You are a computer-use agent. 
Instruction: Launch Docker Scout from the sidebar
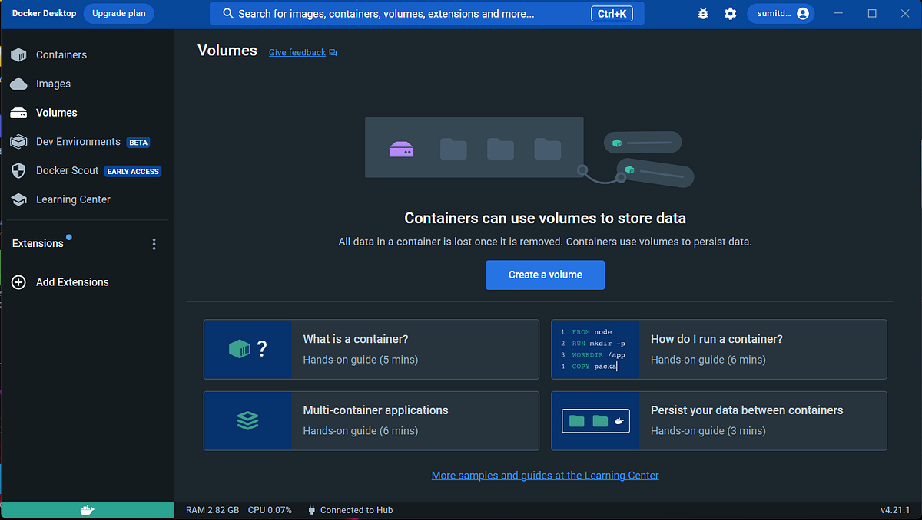68,170
